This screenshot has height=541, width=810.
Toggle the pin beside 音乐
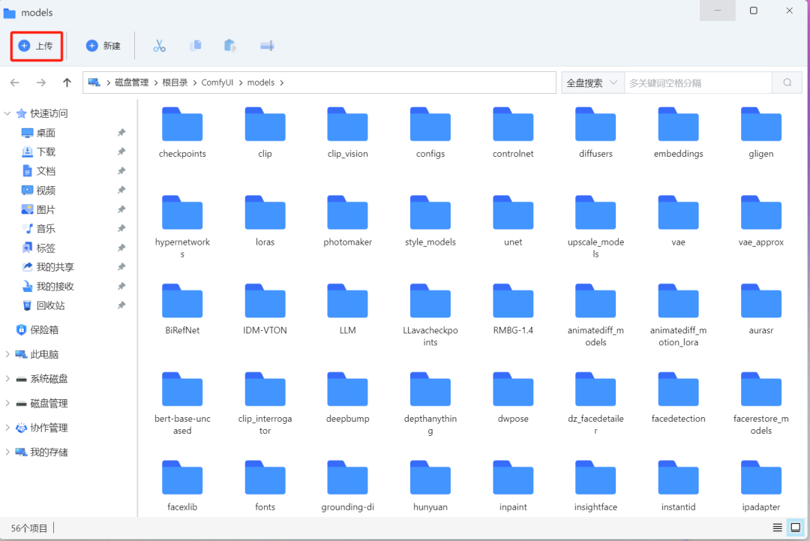[x=121, y=228]
